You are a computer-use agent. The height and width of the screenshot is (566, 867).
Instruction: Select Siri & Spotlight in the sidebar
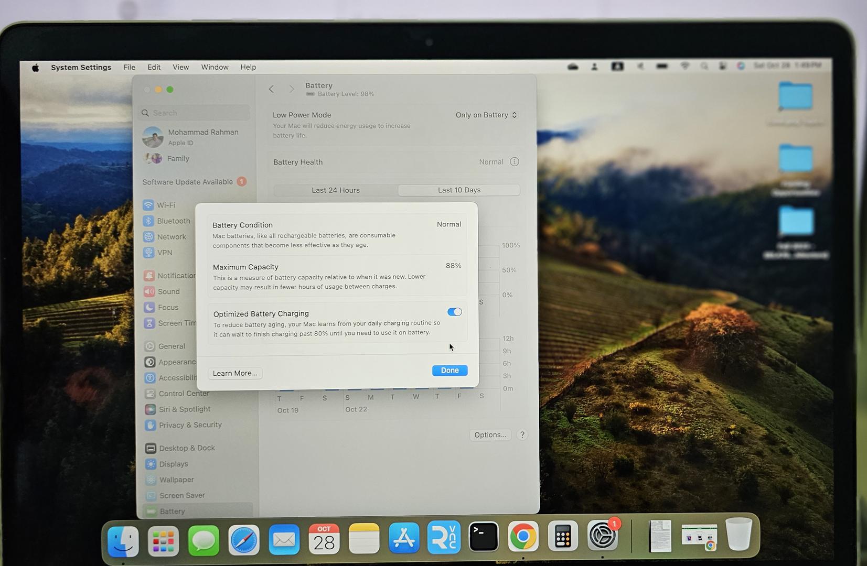point(178,409)
